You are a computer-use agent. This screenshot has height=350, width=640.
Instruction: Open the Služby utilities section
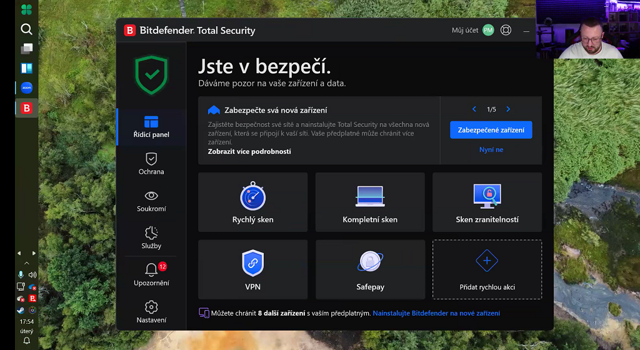coord(151,238)
